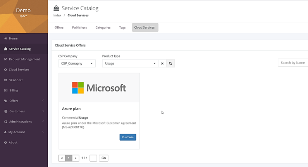Click the Offers tag icon in sidebar
This screenshot has height=167, width=308.
[x=6, y=101]
